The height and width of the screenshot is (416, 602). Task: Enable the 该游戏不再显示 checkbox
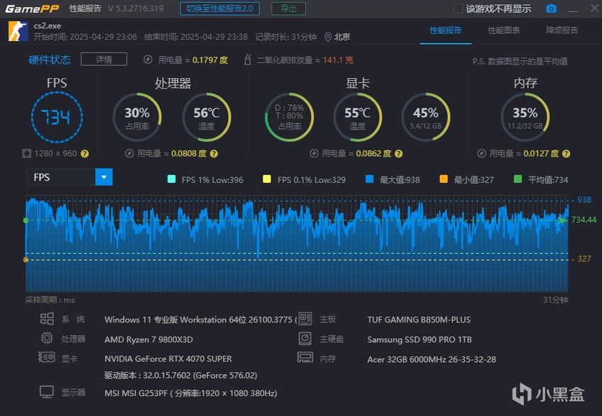click(460, 9)
